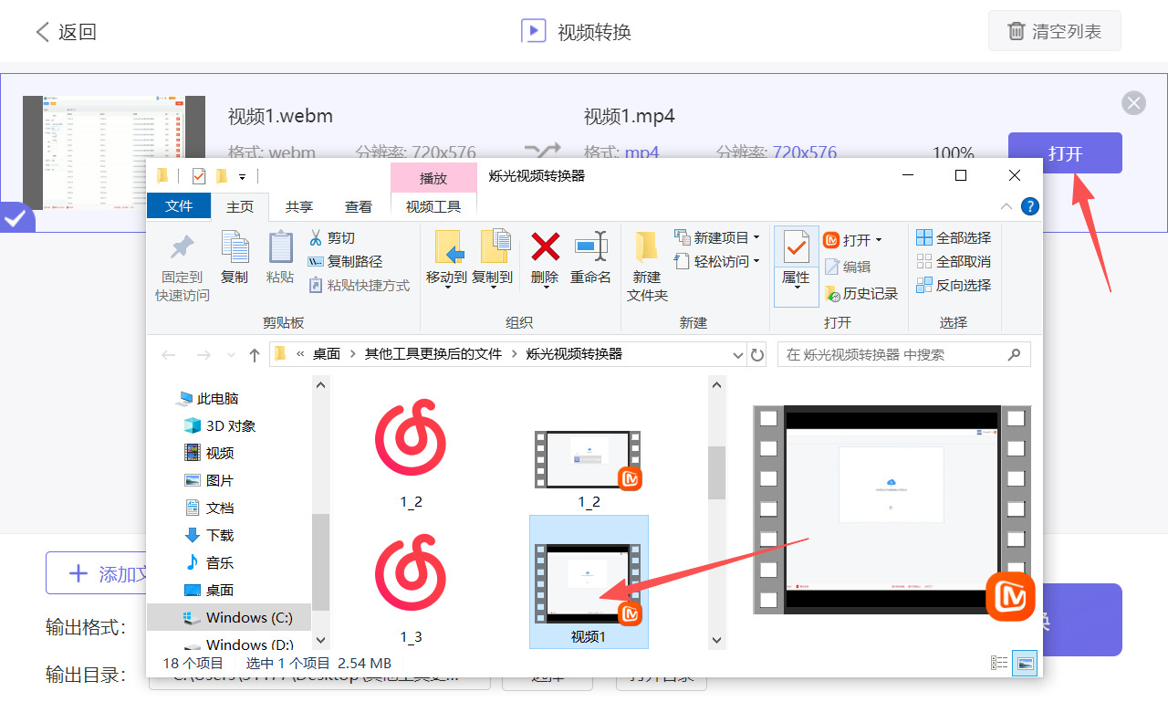The height and width of the screenshot is (702, 1168).
Task: Toggle the blue checkmark on the 视频1.webm item
Action: tap(16, 218)
